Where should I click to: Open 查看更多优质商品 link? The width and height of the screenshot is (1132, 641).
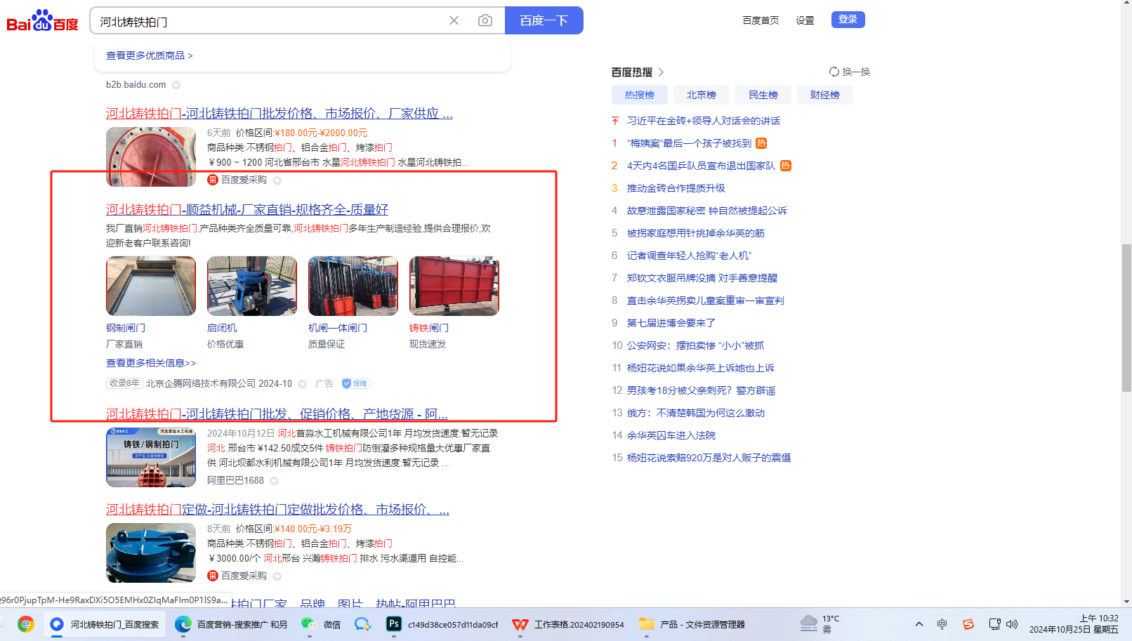[x=150, y=55]
